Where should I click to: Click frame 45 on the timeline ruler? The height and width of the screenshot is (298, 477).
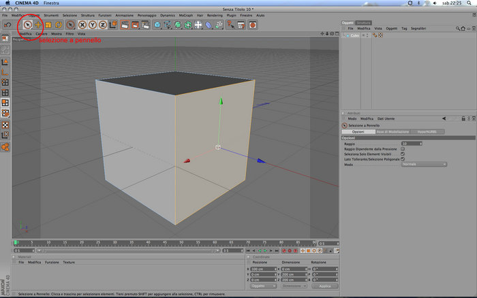click(165, 243)
